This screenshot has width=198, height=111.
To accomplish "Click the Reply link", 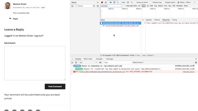I will [x=15, y=19].
